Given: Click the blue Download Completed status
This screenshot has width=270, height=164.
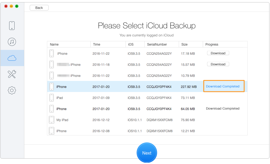Looking at the screenshot, I should coord(223,86).
